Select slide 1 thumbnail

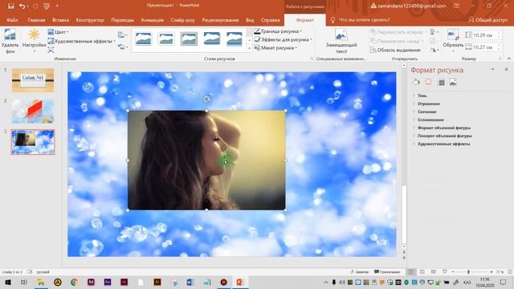click(x=33, y=80)
